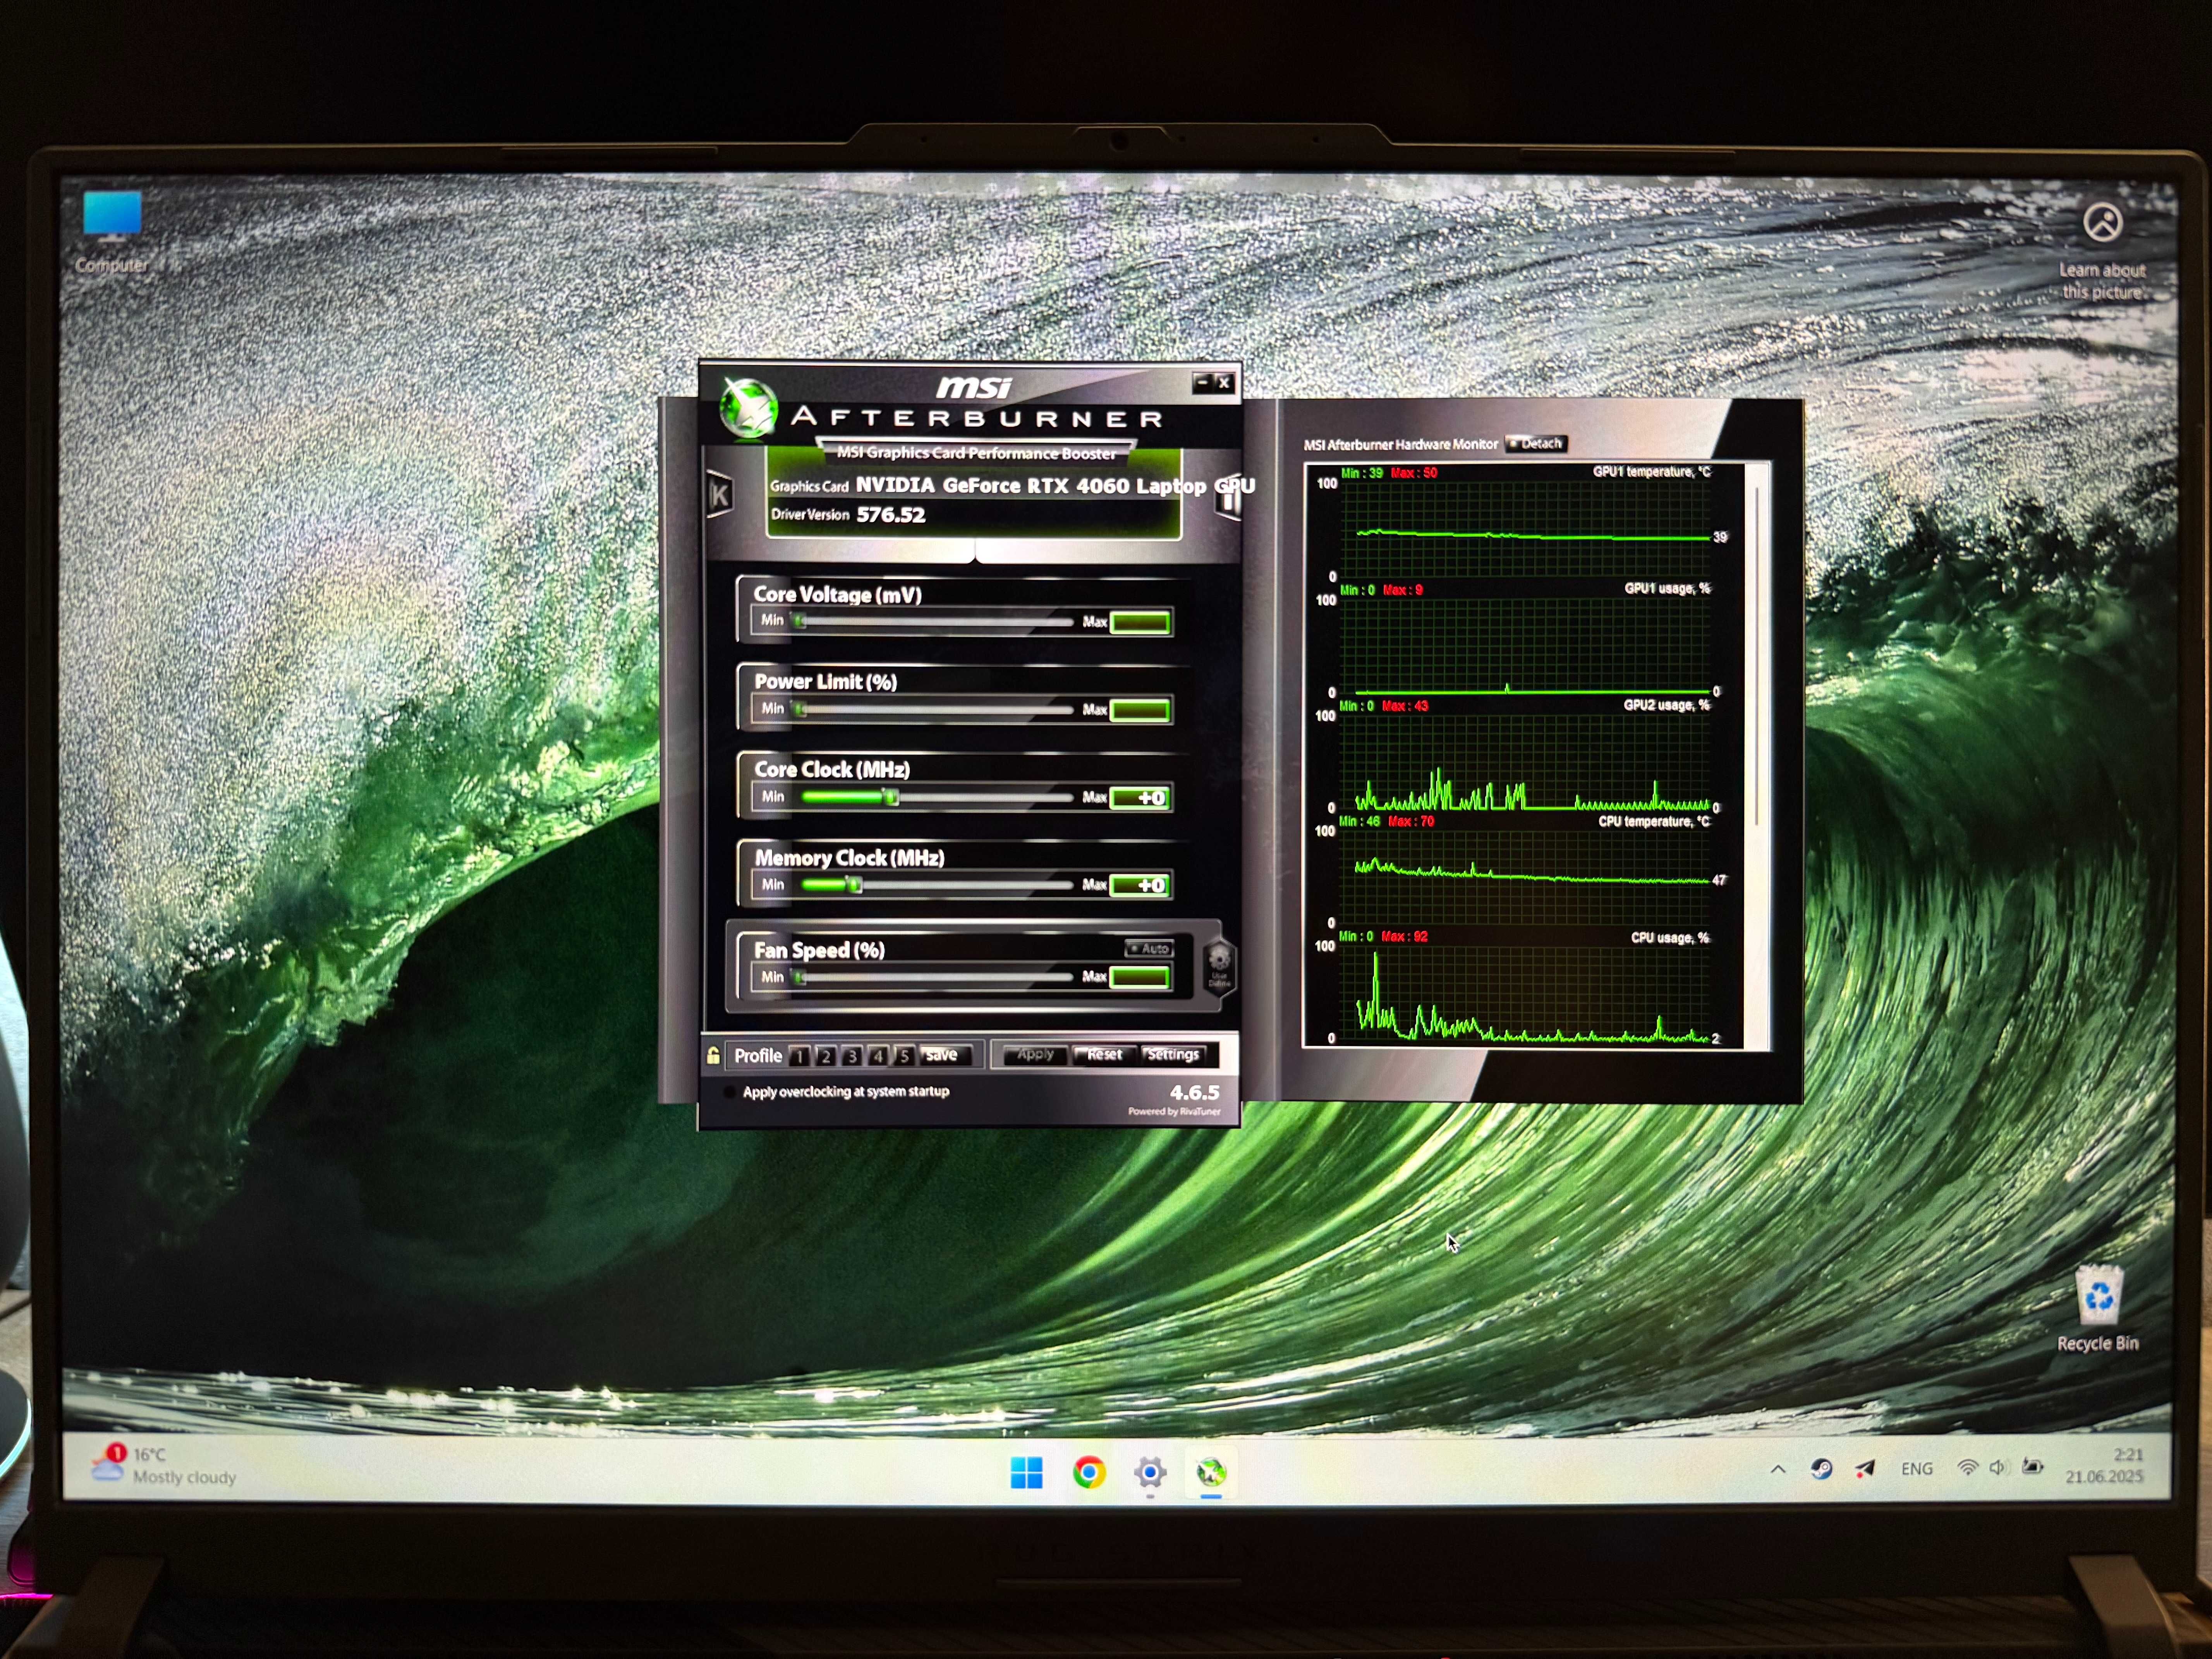Click the driver version 576.52 text
The height and width of the screenshot is (1659, 2212).
tap(891, 515)
